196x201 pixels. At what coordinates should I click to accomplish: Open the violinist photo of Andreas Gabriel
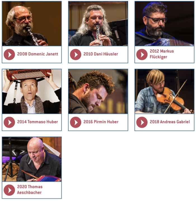(164, 91)
